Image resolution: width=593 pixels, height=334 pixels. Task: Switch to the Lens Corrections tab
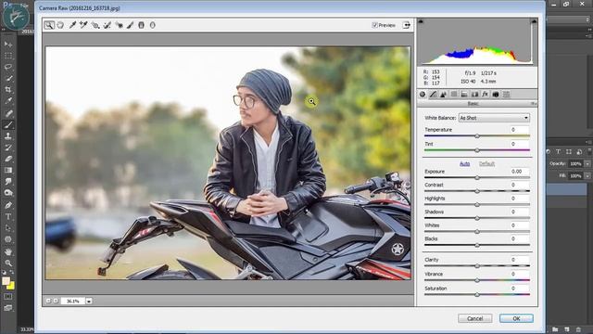pos(474,95)
